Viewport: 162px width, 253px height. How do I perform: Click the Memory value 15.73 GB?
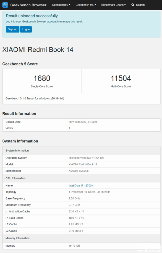point(74,246)
